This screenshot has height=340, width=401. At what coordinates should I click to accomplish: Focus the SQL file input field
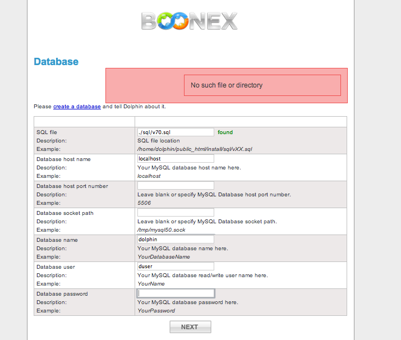click(176, 132)
